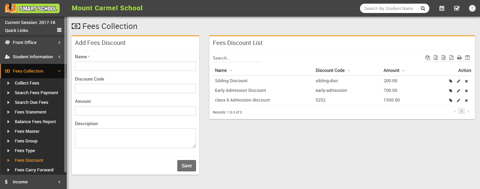Click the student search magnifier icon
The image size is (480, 189).
tap(423, 9)
